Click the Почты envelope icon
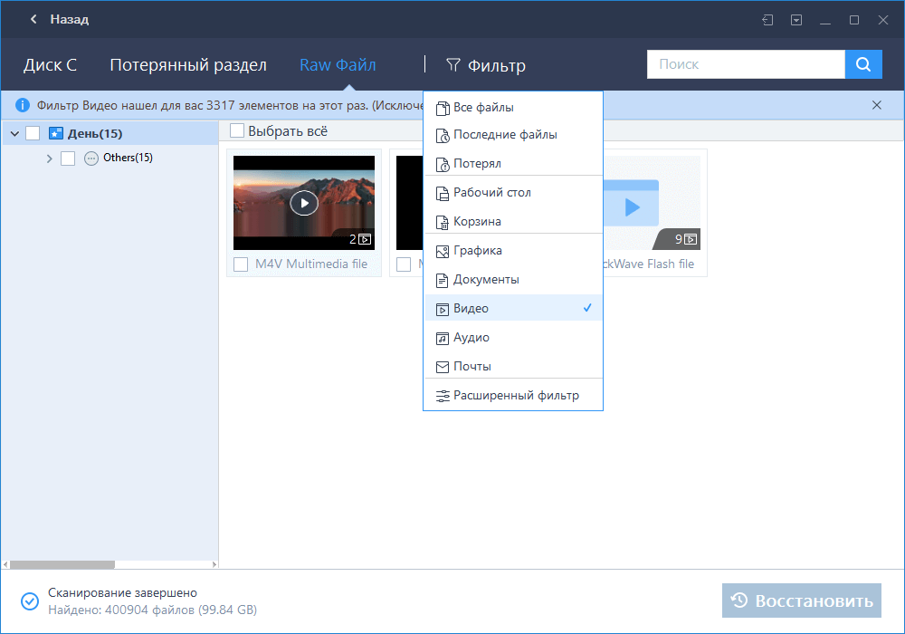The image size is (905, 634). 443,367
